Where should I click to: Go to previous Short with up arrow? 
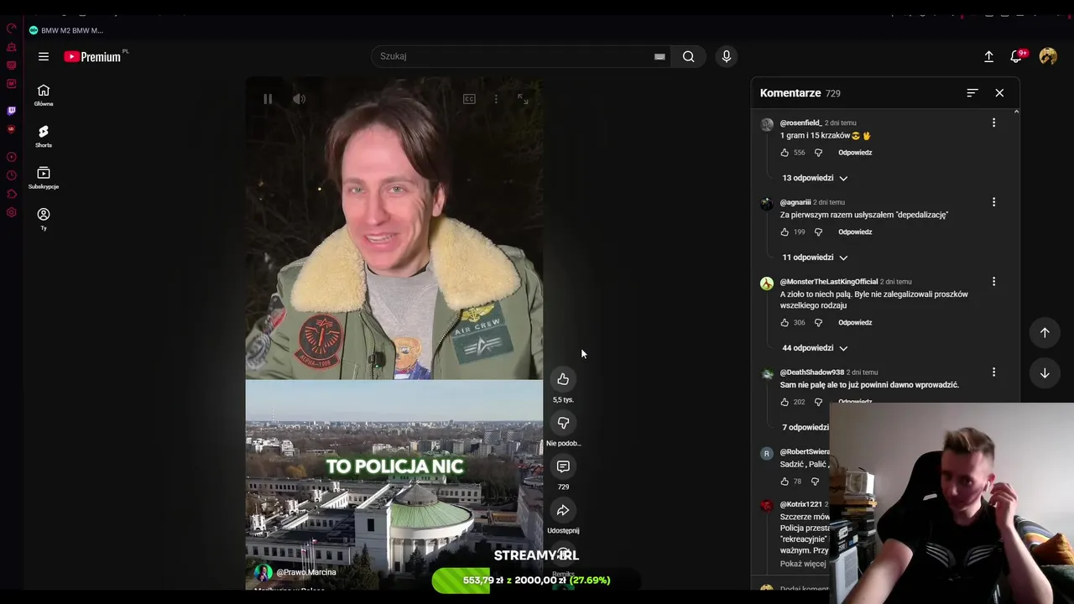pyautogui.click(x=1045, y=332)
